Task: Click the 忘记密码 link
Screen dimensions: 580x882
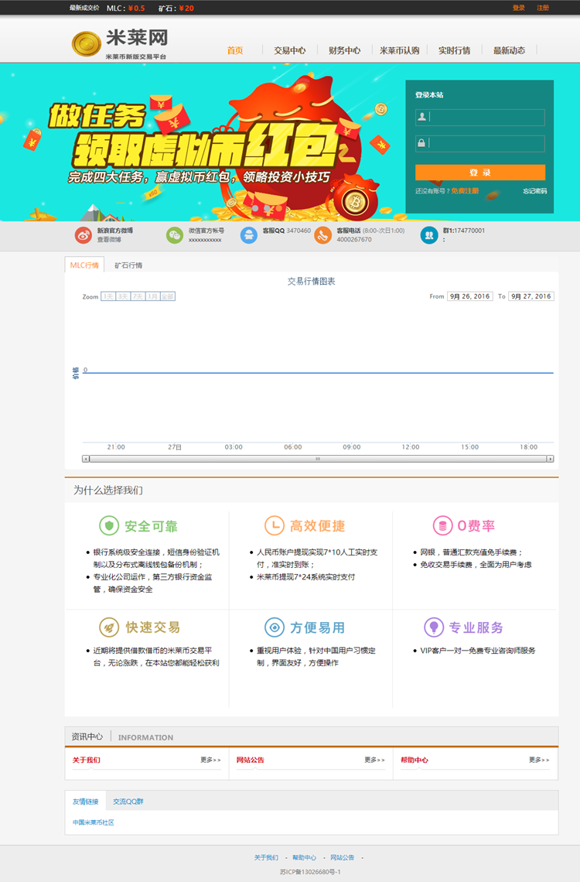Action: pyautogui.click(x=534, y=191)
